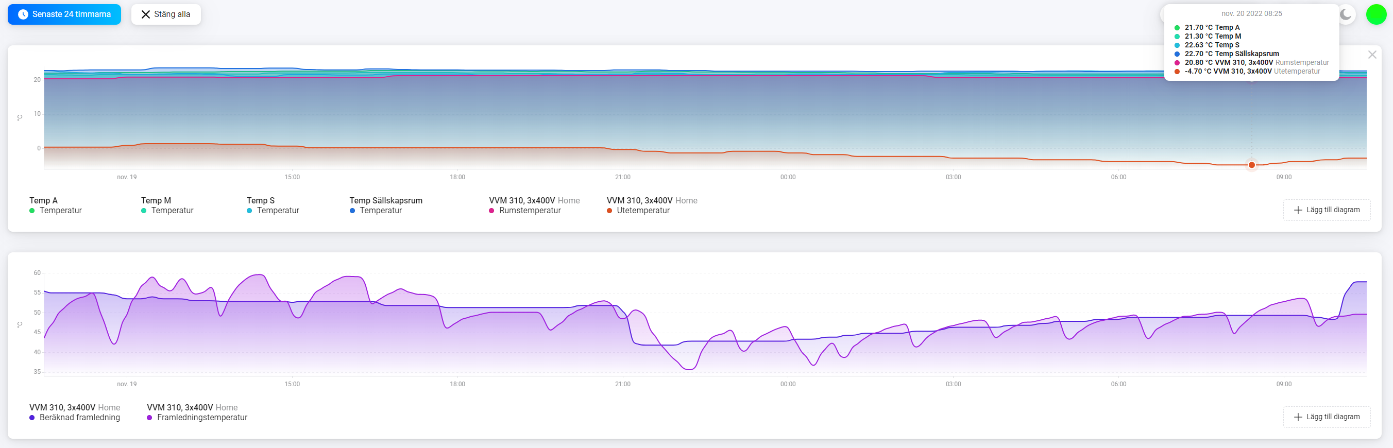Image resolution: width=1393 pixels, height=448 pixels.
Task: Hide the Utetemperatur series in legend
Action: click(x=652, y=205)
